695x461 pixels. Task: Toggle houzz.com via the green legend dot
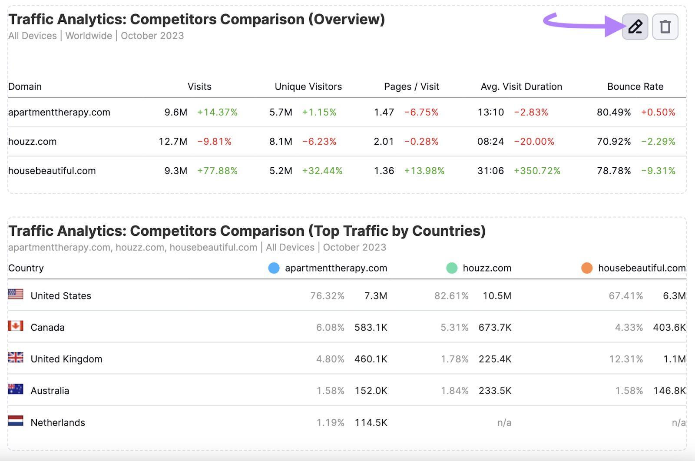[x=452, y=268]
